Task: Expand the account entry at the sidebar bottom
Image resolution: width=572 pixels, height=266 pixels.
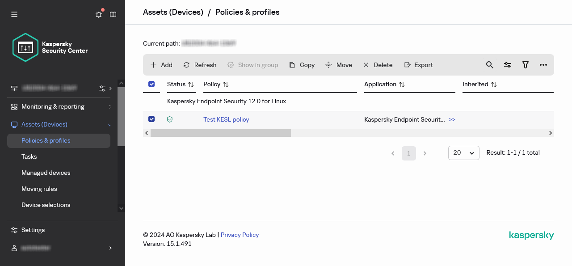Action: [110, 248]
